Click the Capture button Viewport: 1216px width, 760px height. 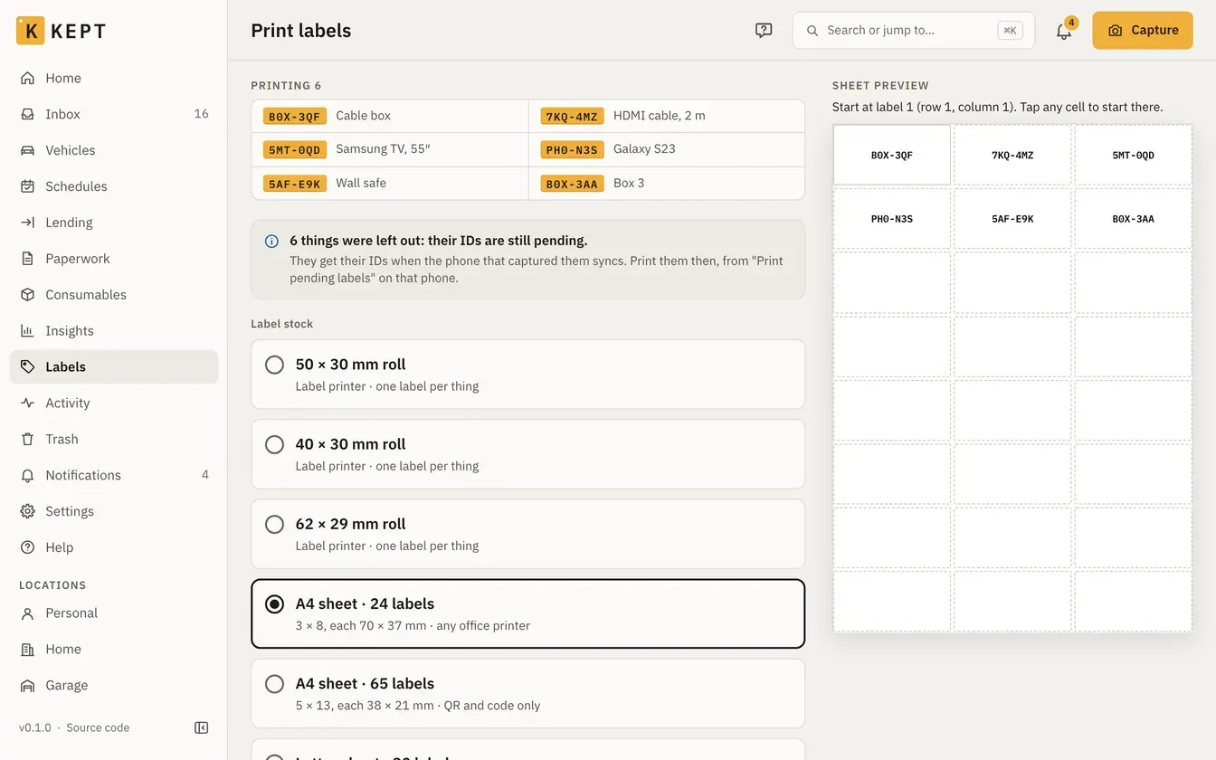(1143, 31)
